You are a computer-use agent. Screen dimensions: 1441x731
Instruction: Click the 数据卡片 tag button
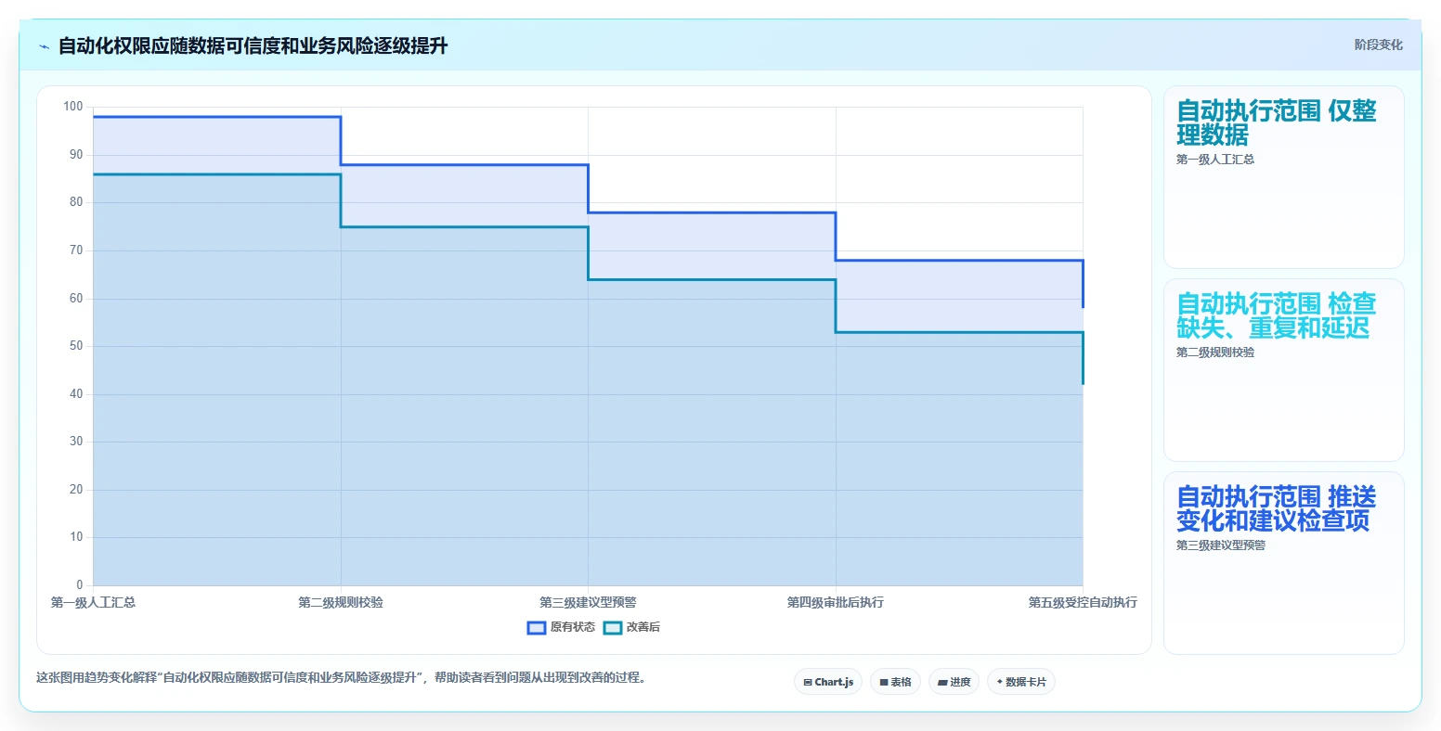[1020, 682]
